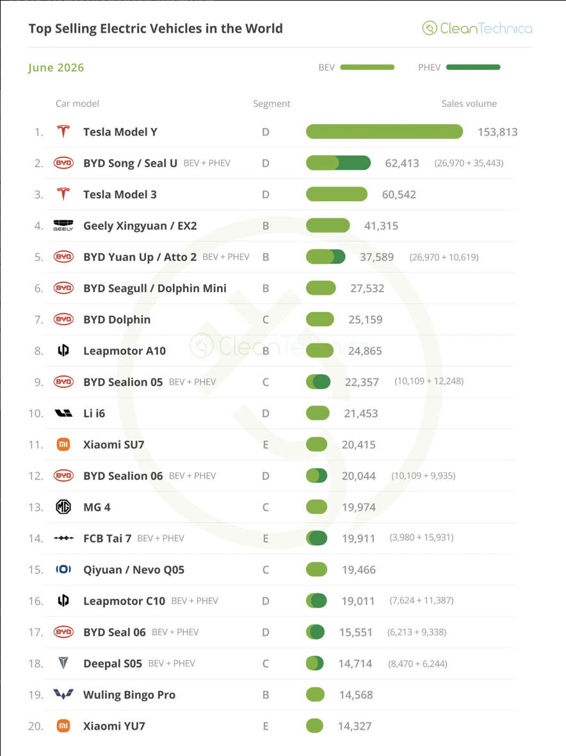Click the June 2026 date label
566x756 pixels.
coord(56,67)
